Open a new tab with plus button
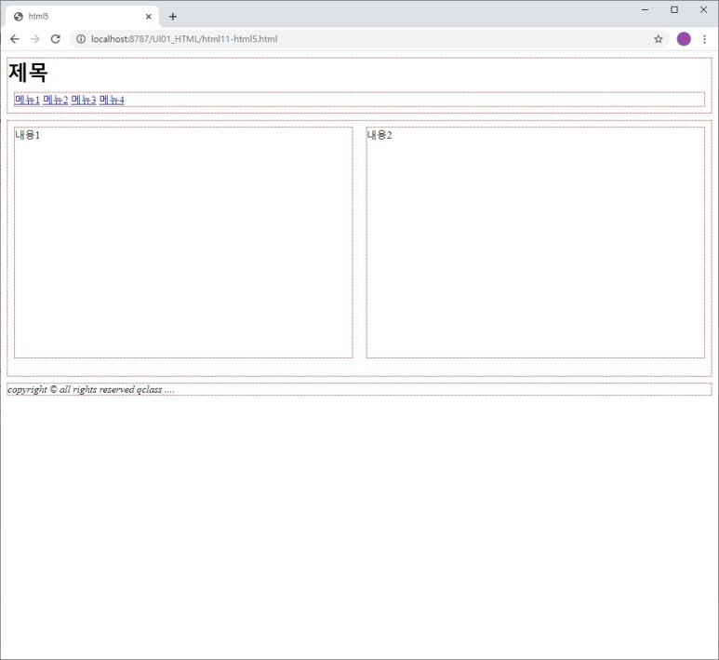The width and height of the screenshot is (719, 660). pos(172,17)
